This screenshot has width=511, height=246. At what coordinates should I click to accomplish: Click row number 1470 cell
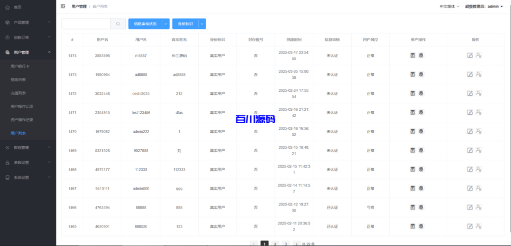tap(72, 132)
